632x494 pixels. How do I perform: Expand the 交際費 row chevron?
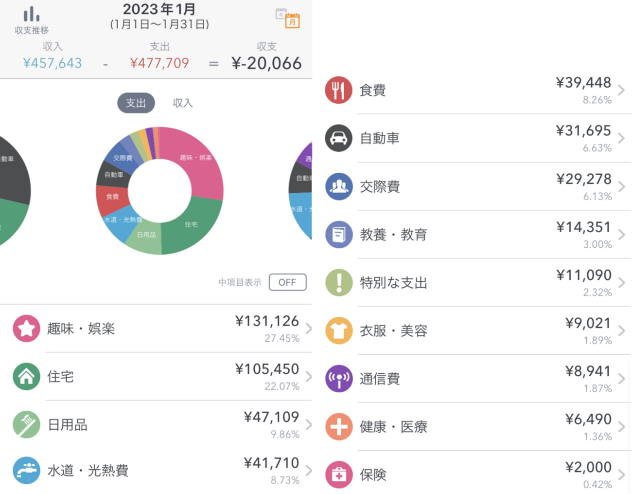[621, 187]
